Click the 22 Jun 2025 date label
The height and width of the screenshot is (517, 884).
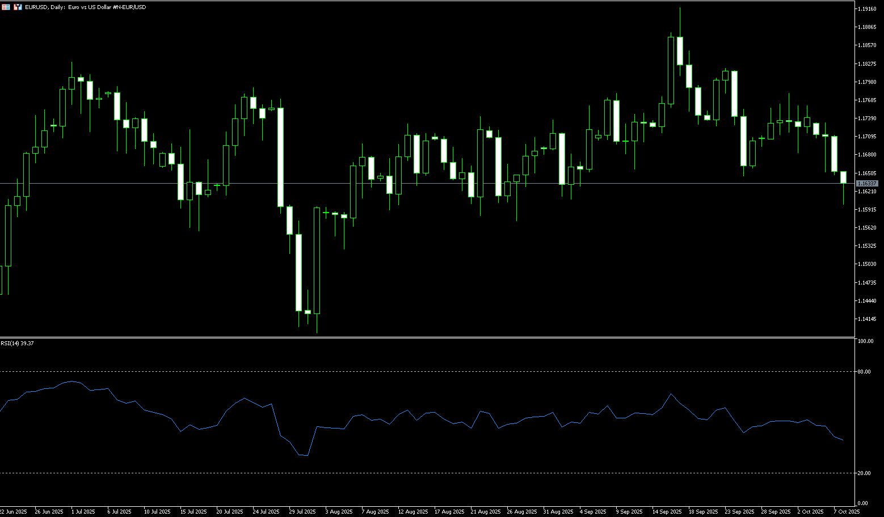point(14,512)
